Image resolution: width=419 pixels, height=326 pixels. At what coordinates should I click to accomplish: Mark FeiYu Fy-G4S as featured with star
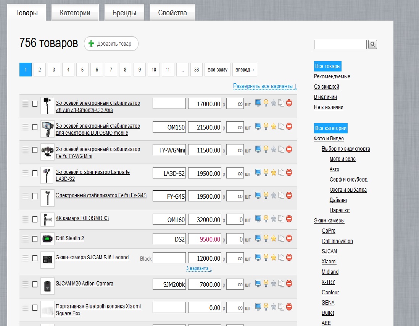click(273, 195)
